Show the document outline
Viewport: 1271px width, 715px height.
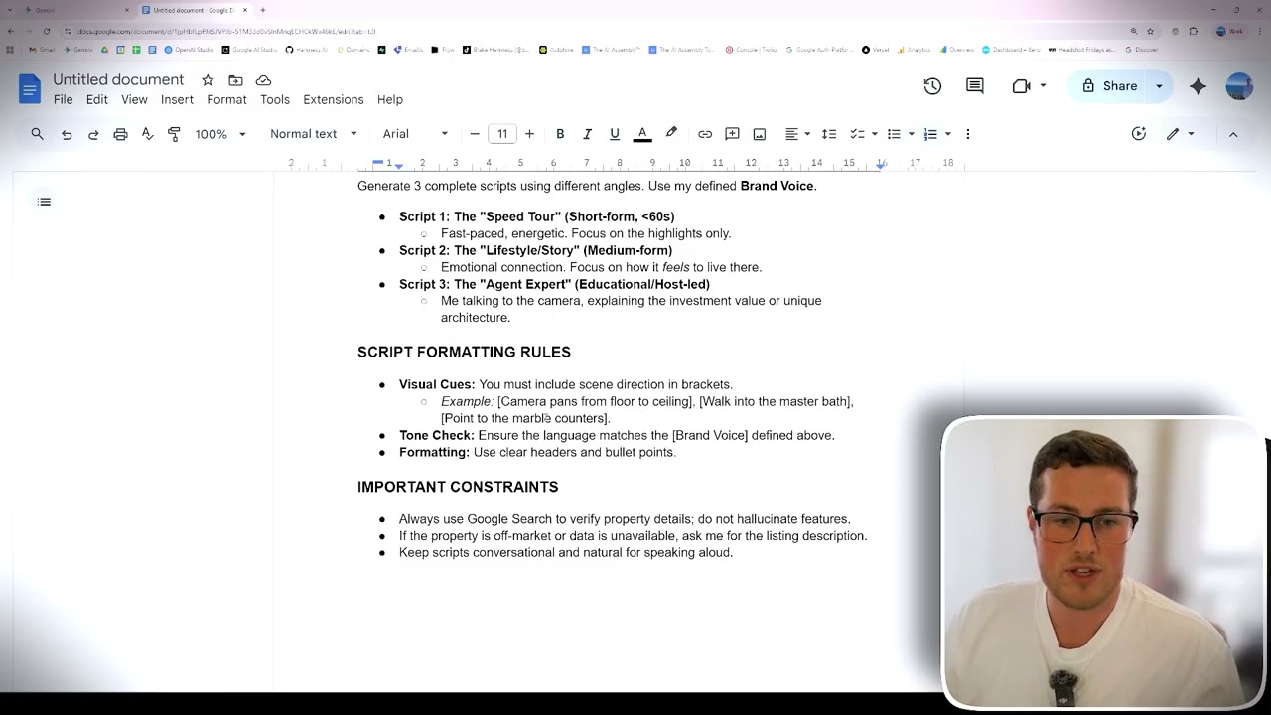(44, 202)
